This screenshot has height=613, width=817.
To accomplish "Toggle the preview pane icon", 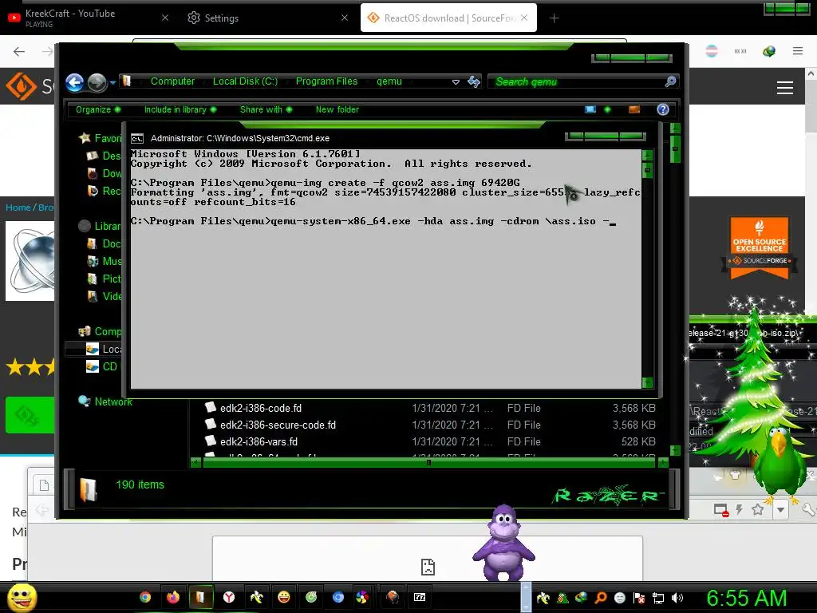I will pyautogui.click(x=634, y=109).
